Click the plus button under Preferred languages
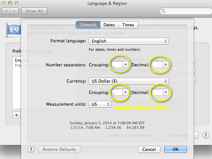Screen dimensions: 212x159 tap(17, 115)
